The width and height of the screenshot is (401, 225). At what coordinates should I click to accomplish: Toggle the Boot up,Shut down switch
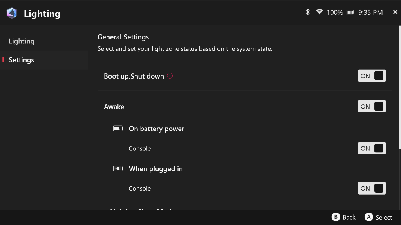coord(372,76)
